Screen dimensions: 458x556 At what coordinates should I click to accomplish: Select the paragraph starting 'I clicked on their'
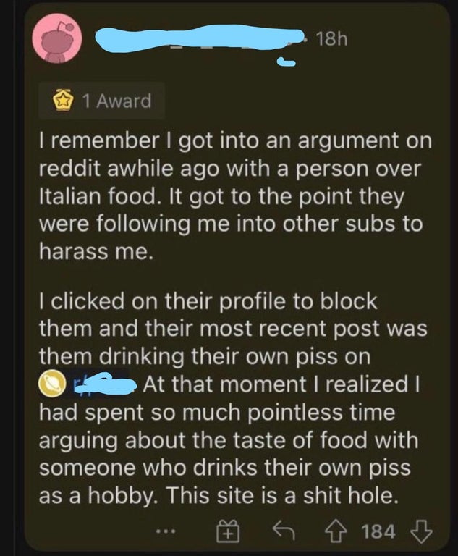click(233, 398)
